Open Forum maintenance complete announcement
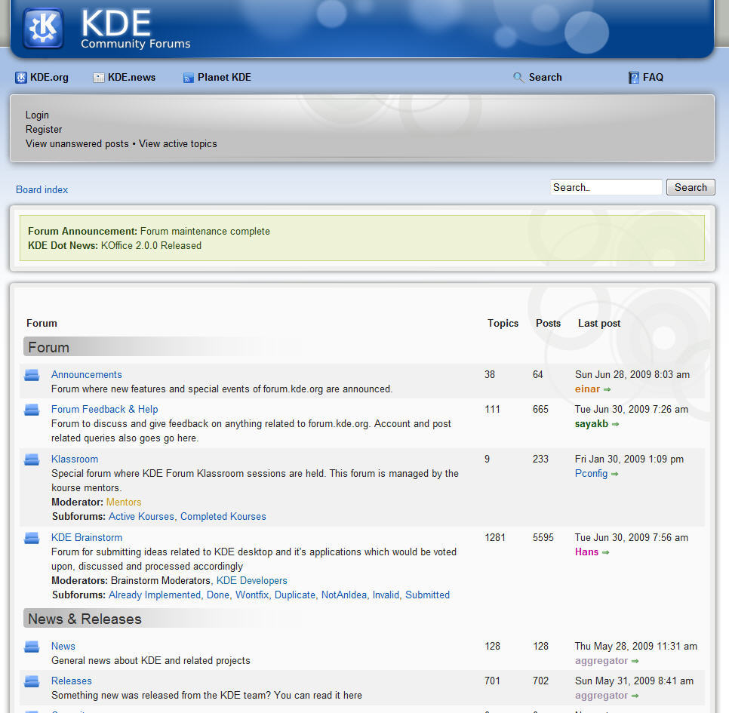 point(205,232)
